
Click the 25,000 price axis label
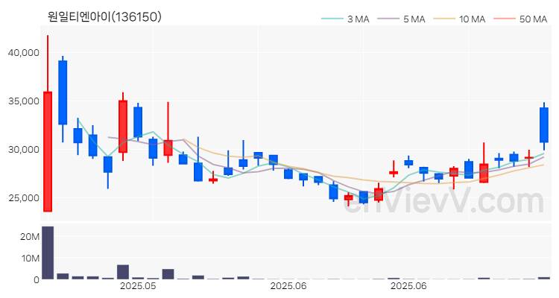[24, 198]
